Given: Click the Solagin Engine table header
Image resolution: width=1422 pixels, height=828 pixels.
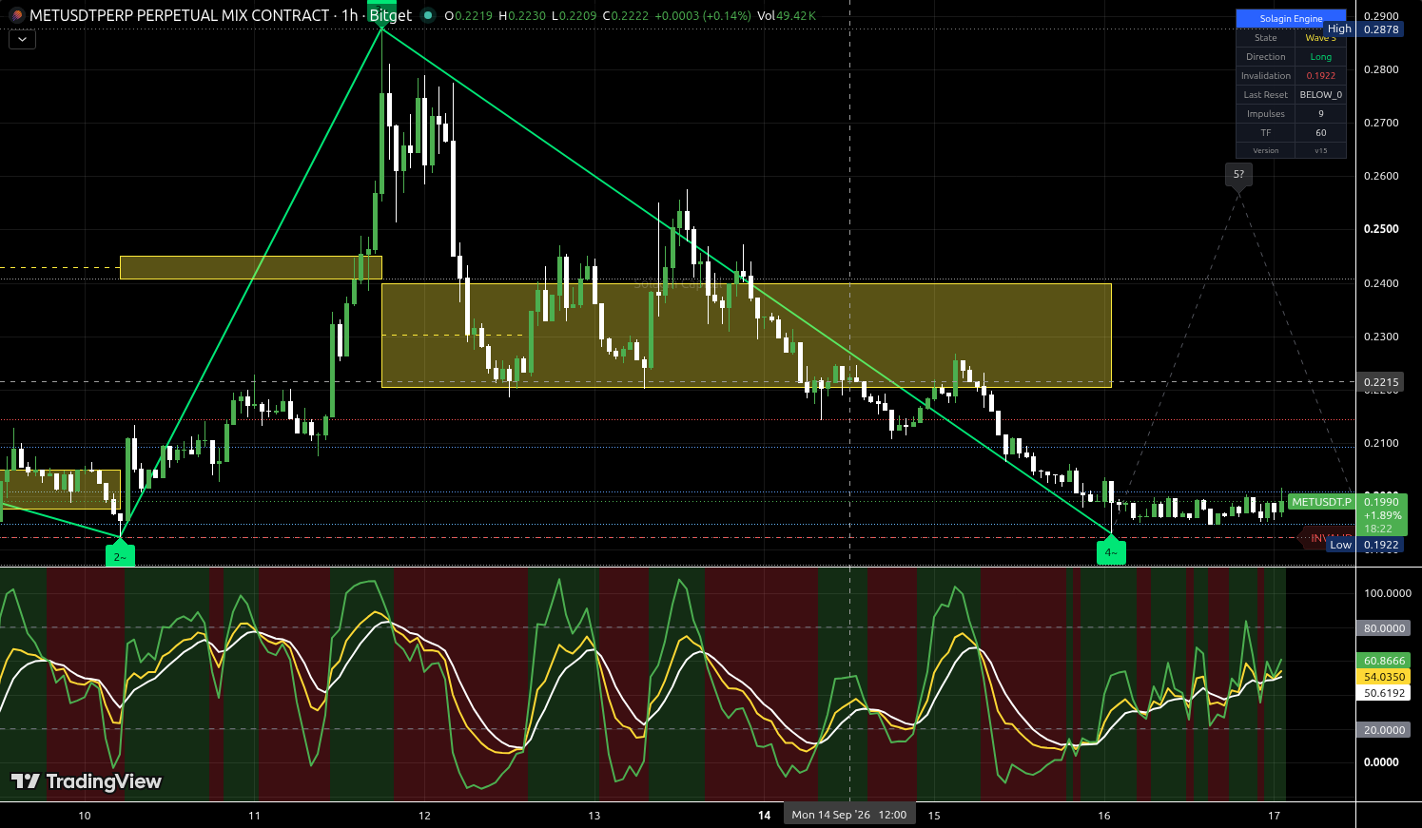Looking at the screenshot, I should click(1291, 18).
